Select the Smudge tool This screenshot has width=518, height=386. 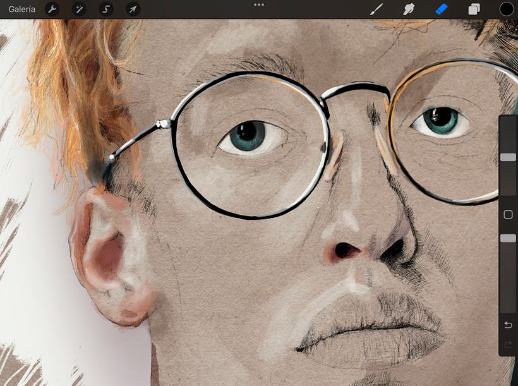click(408, 9)
